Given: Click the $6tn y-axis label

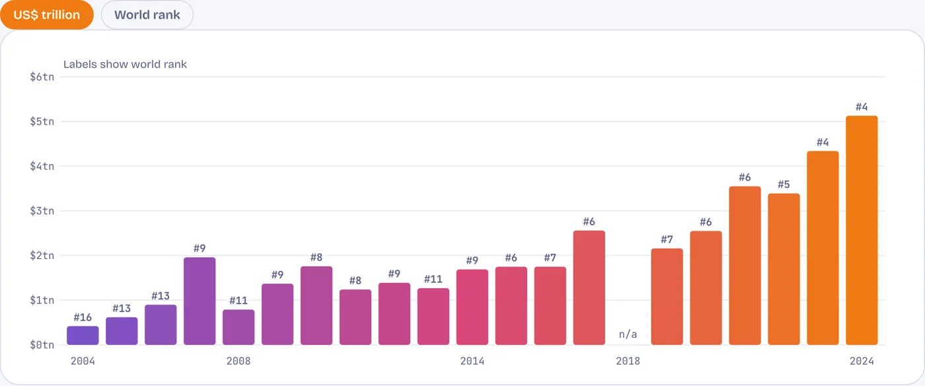Looking at the screenshot, I should coord(42,77).
